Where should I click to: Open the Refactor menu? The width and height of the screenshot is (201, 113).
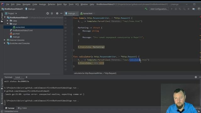(52, 4)
